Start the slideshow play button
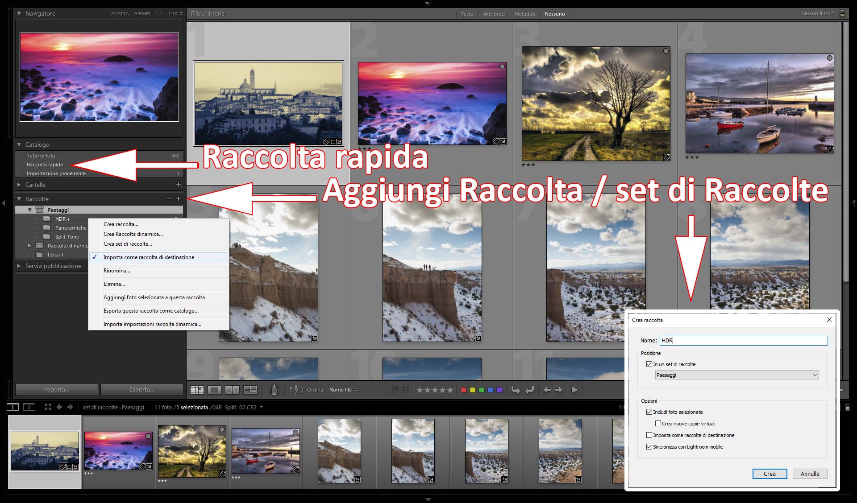The height and width of the screenshot is (503, 857). (574, 390)
